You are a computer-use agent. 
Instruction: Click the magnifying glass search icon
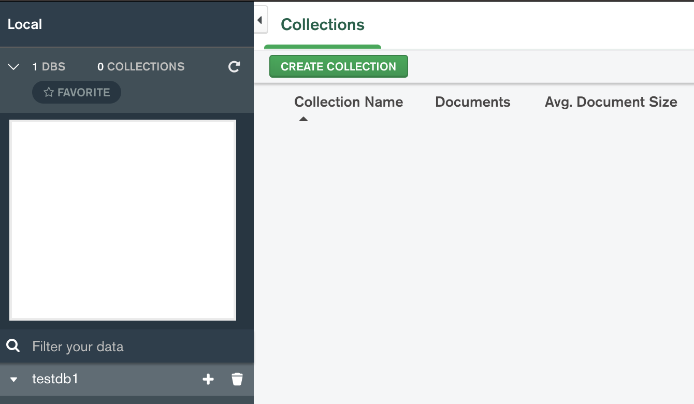click(x=13, y=346)
